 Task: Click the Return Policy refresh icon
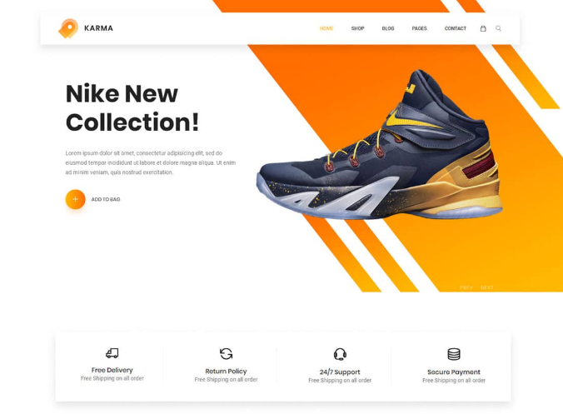[x=226, y=354]
